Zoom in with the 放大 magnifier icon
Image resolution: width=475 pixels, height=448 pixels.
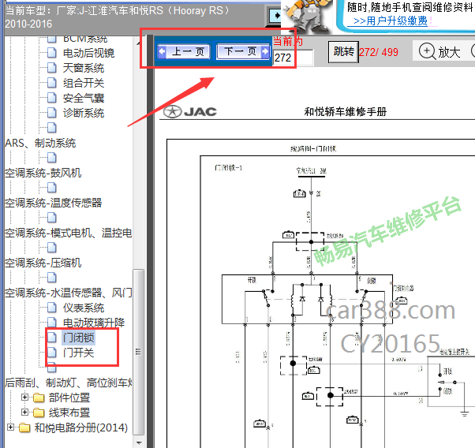point(427,51)
